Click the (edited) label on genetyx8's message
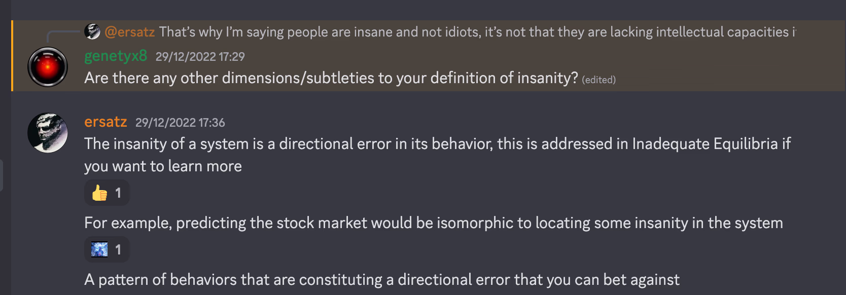The height and width of the screenshot is (295, 846). (x=598, y=80)
